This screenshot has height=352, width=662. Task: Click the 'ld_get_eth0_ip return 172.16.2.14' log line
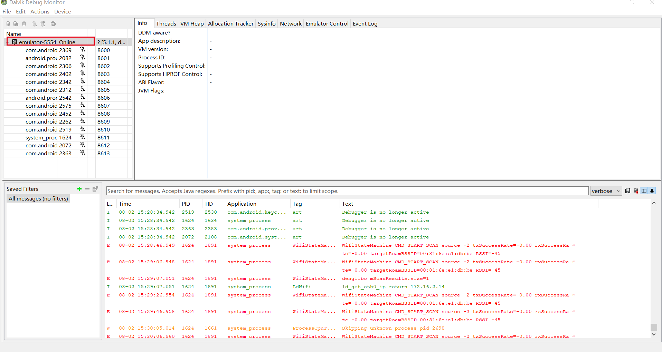[393, 287]
